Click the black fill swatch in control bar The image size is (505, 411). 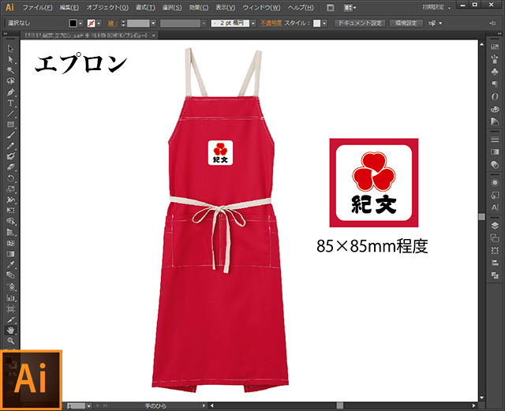pos(73,24)
